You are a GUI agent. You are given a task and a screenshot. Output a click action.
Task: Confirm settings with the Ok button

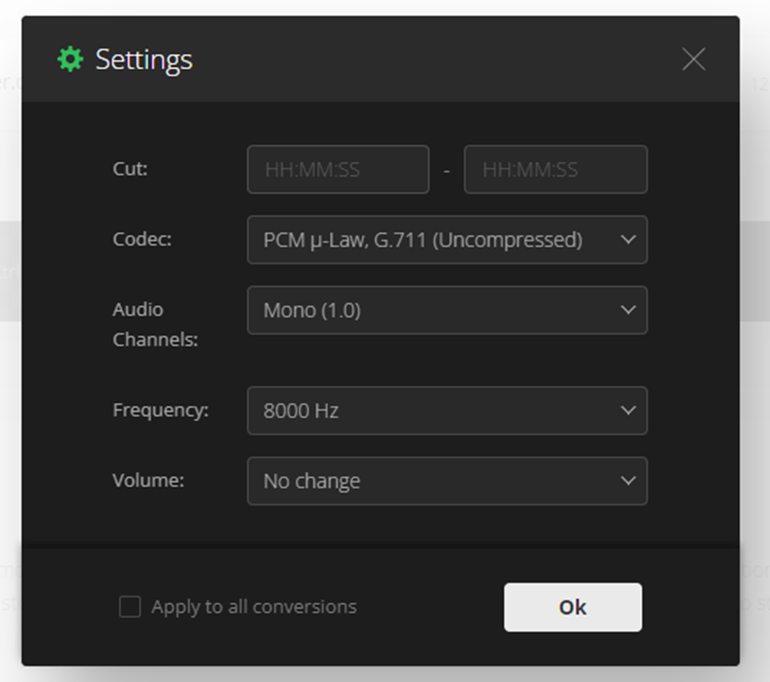(x=572, y=608)
